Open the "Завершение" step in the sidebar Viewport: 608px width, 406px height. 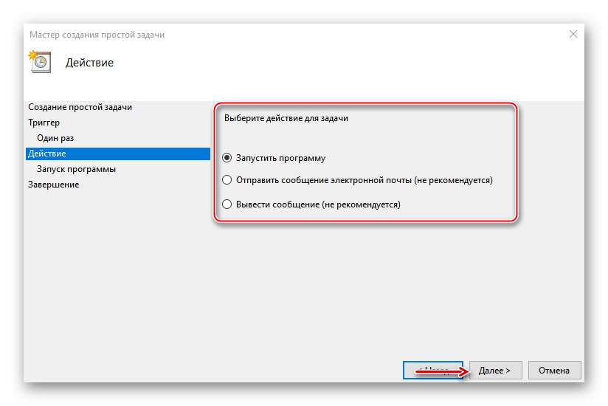53,185
